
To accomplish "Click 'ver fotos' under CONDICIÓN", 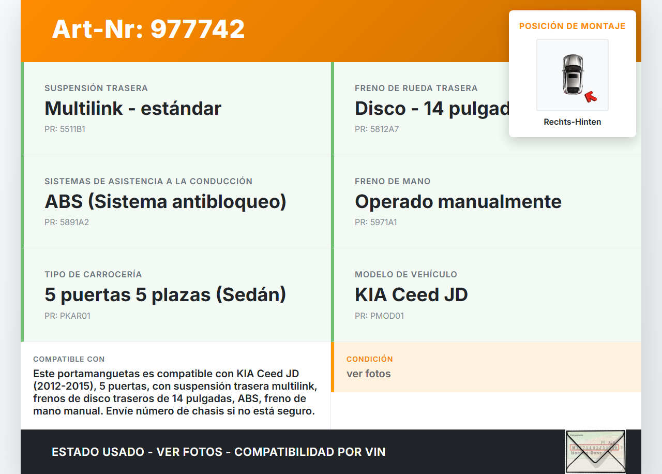I will coord(369,374).
